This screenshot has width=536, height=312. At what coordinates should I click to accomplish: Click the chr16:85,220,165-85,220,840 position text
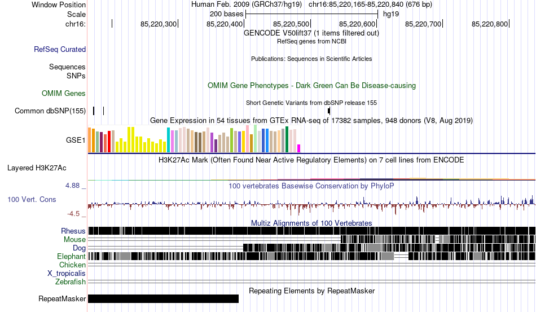click(x=371, y=5)
